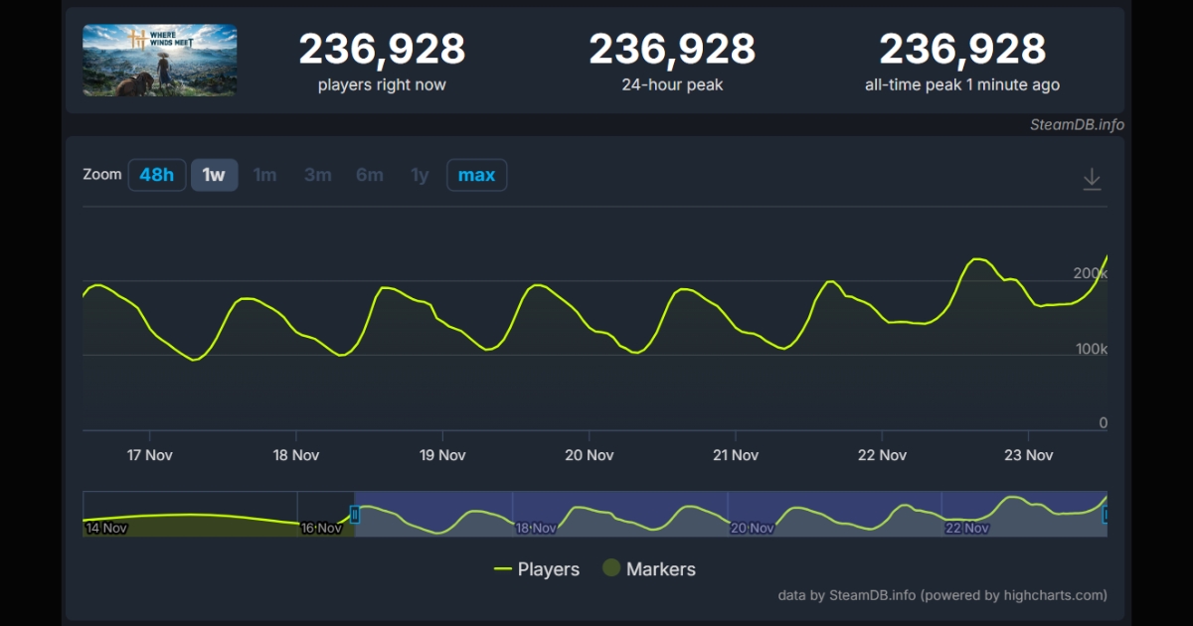The width and height of the screenshot is (1193, 626).
Task: Choose the 3m zoom option
Action: (317, 175)
